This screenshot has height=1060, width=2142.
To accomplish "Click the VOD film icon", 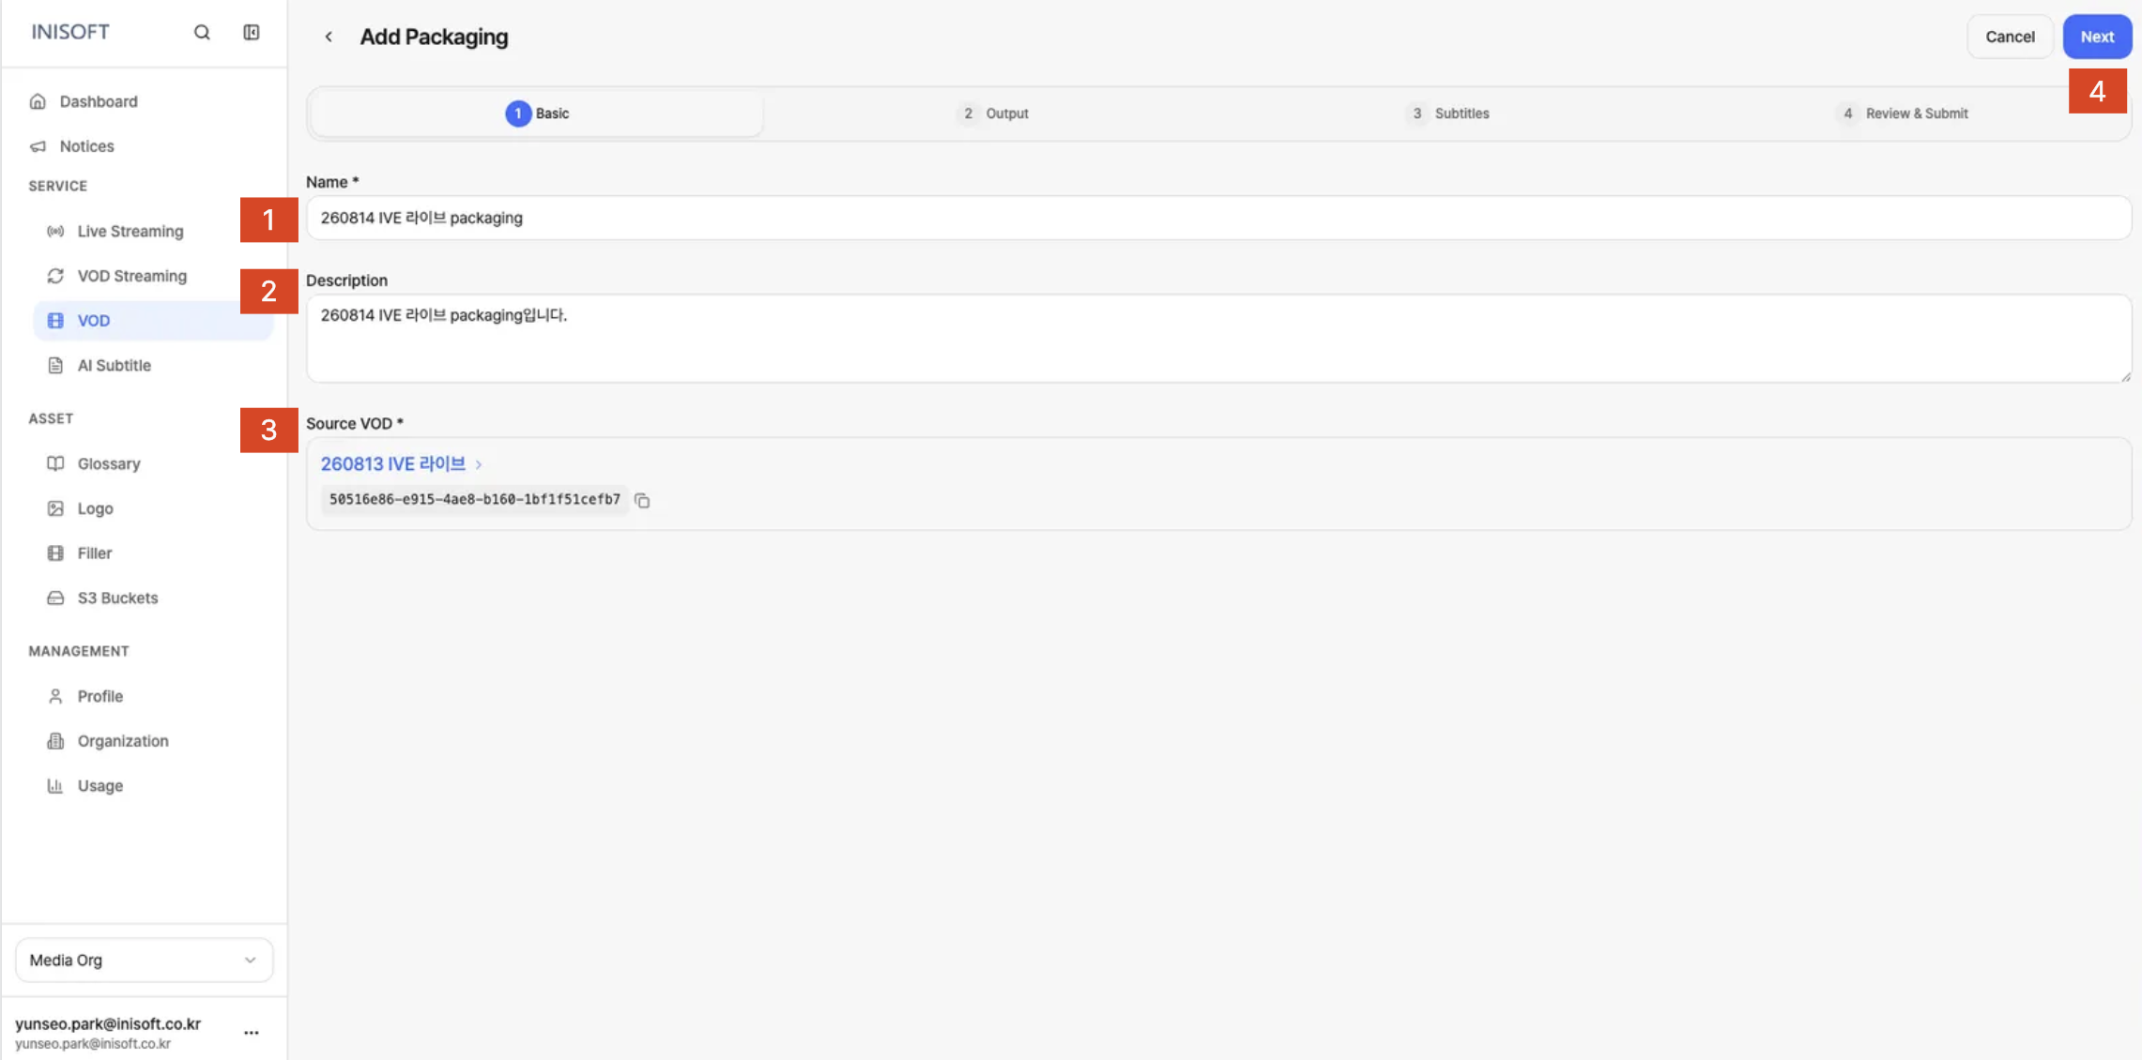I will click(x=55, y=321).
